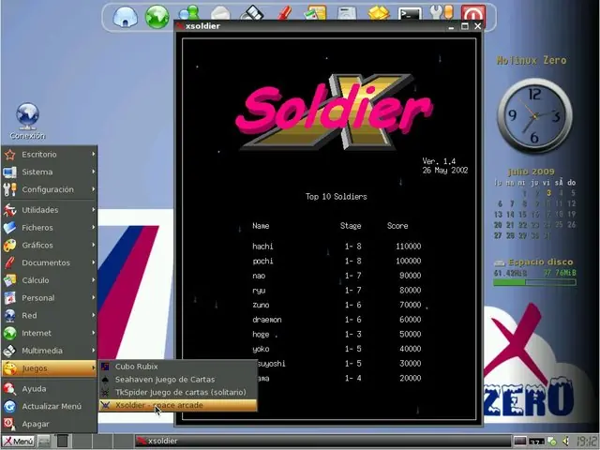This screenshot has width=600, height=450.
Task: Click the Ayuda menu entry
Action: click(x=49, y=389)
